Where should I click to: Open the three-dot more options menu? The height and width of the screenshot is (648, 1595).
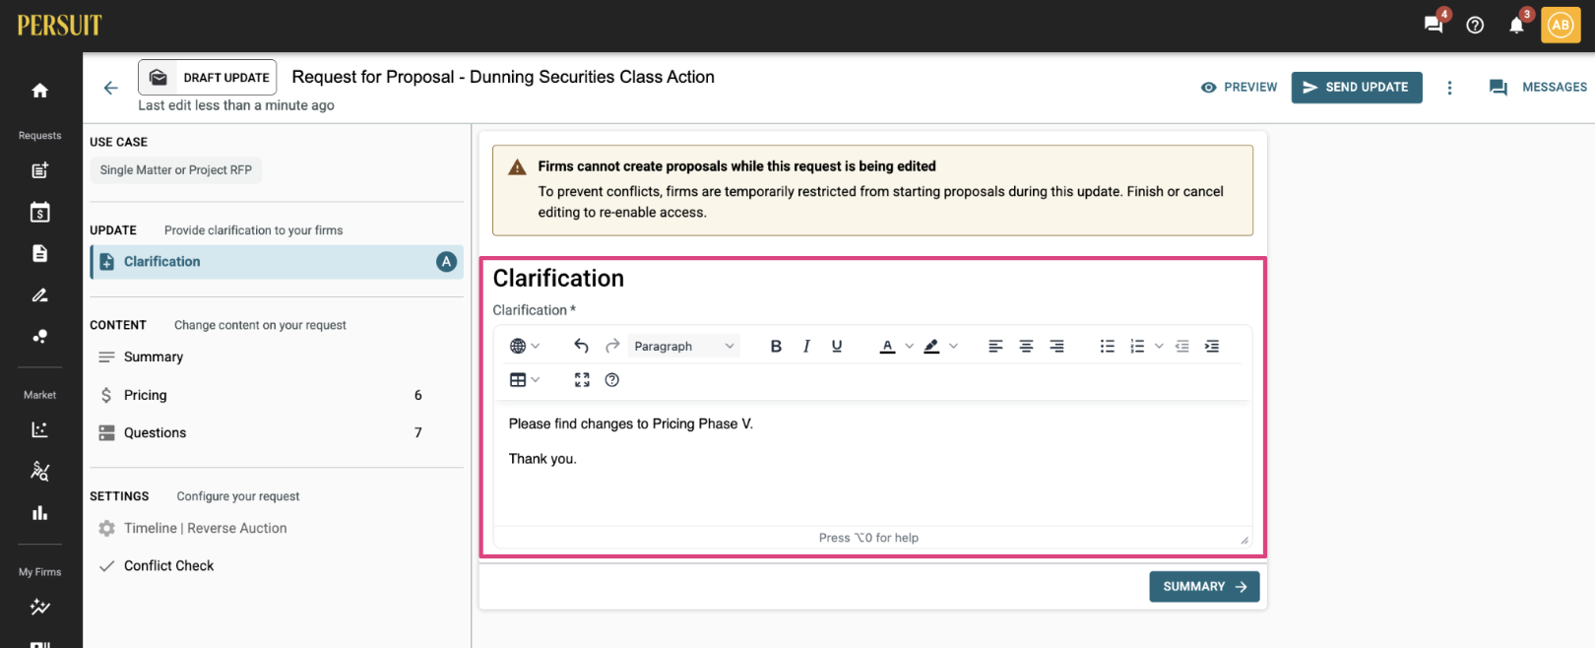1449,88
